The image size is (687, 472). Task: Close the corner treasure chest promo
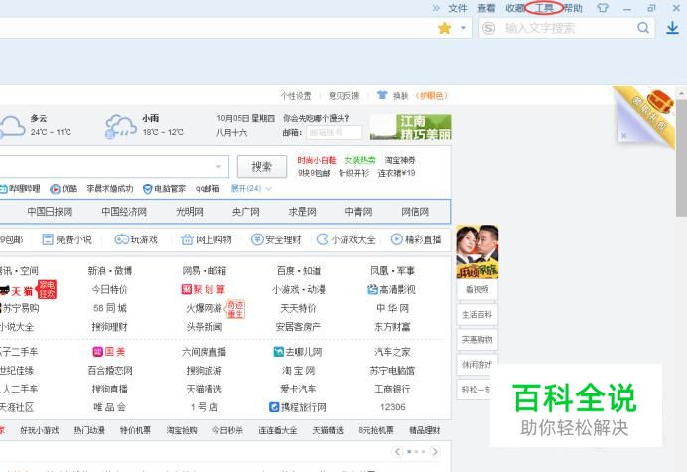point(624,136)
